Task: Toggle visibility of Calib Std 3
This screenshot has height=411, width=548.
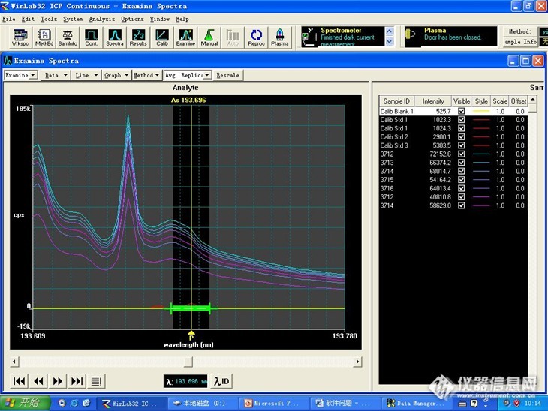Action: click(462, 145)
